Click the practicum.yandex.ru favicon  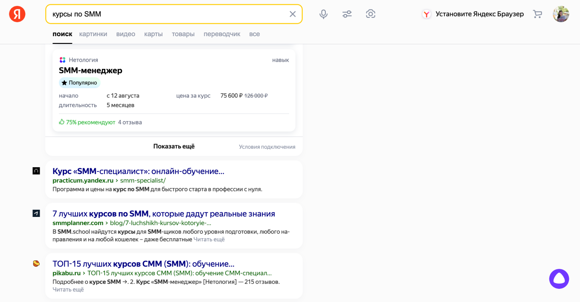[36, 171]
